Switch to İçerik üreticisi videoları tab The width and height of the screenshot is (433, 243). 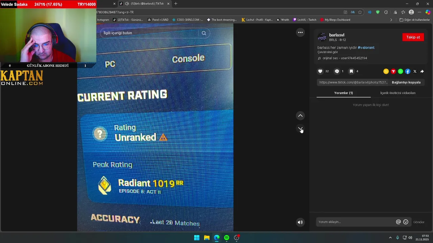pos(398,93)
